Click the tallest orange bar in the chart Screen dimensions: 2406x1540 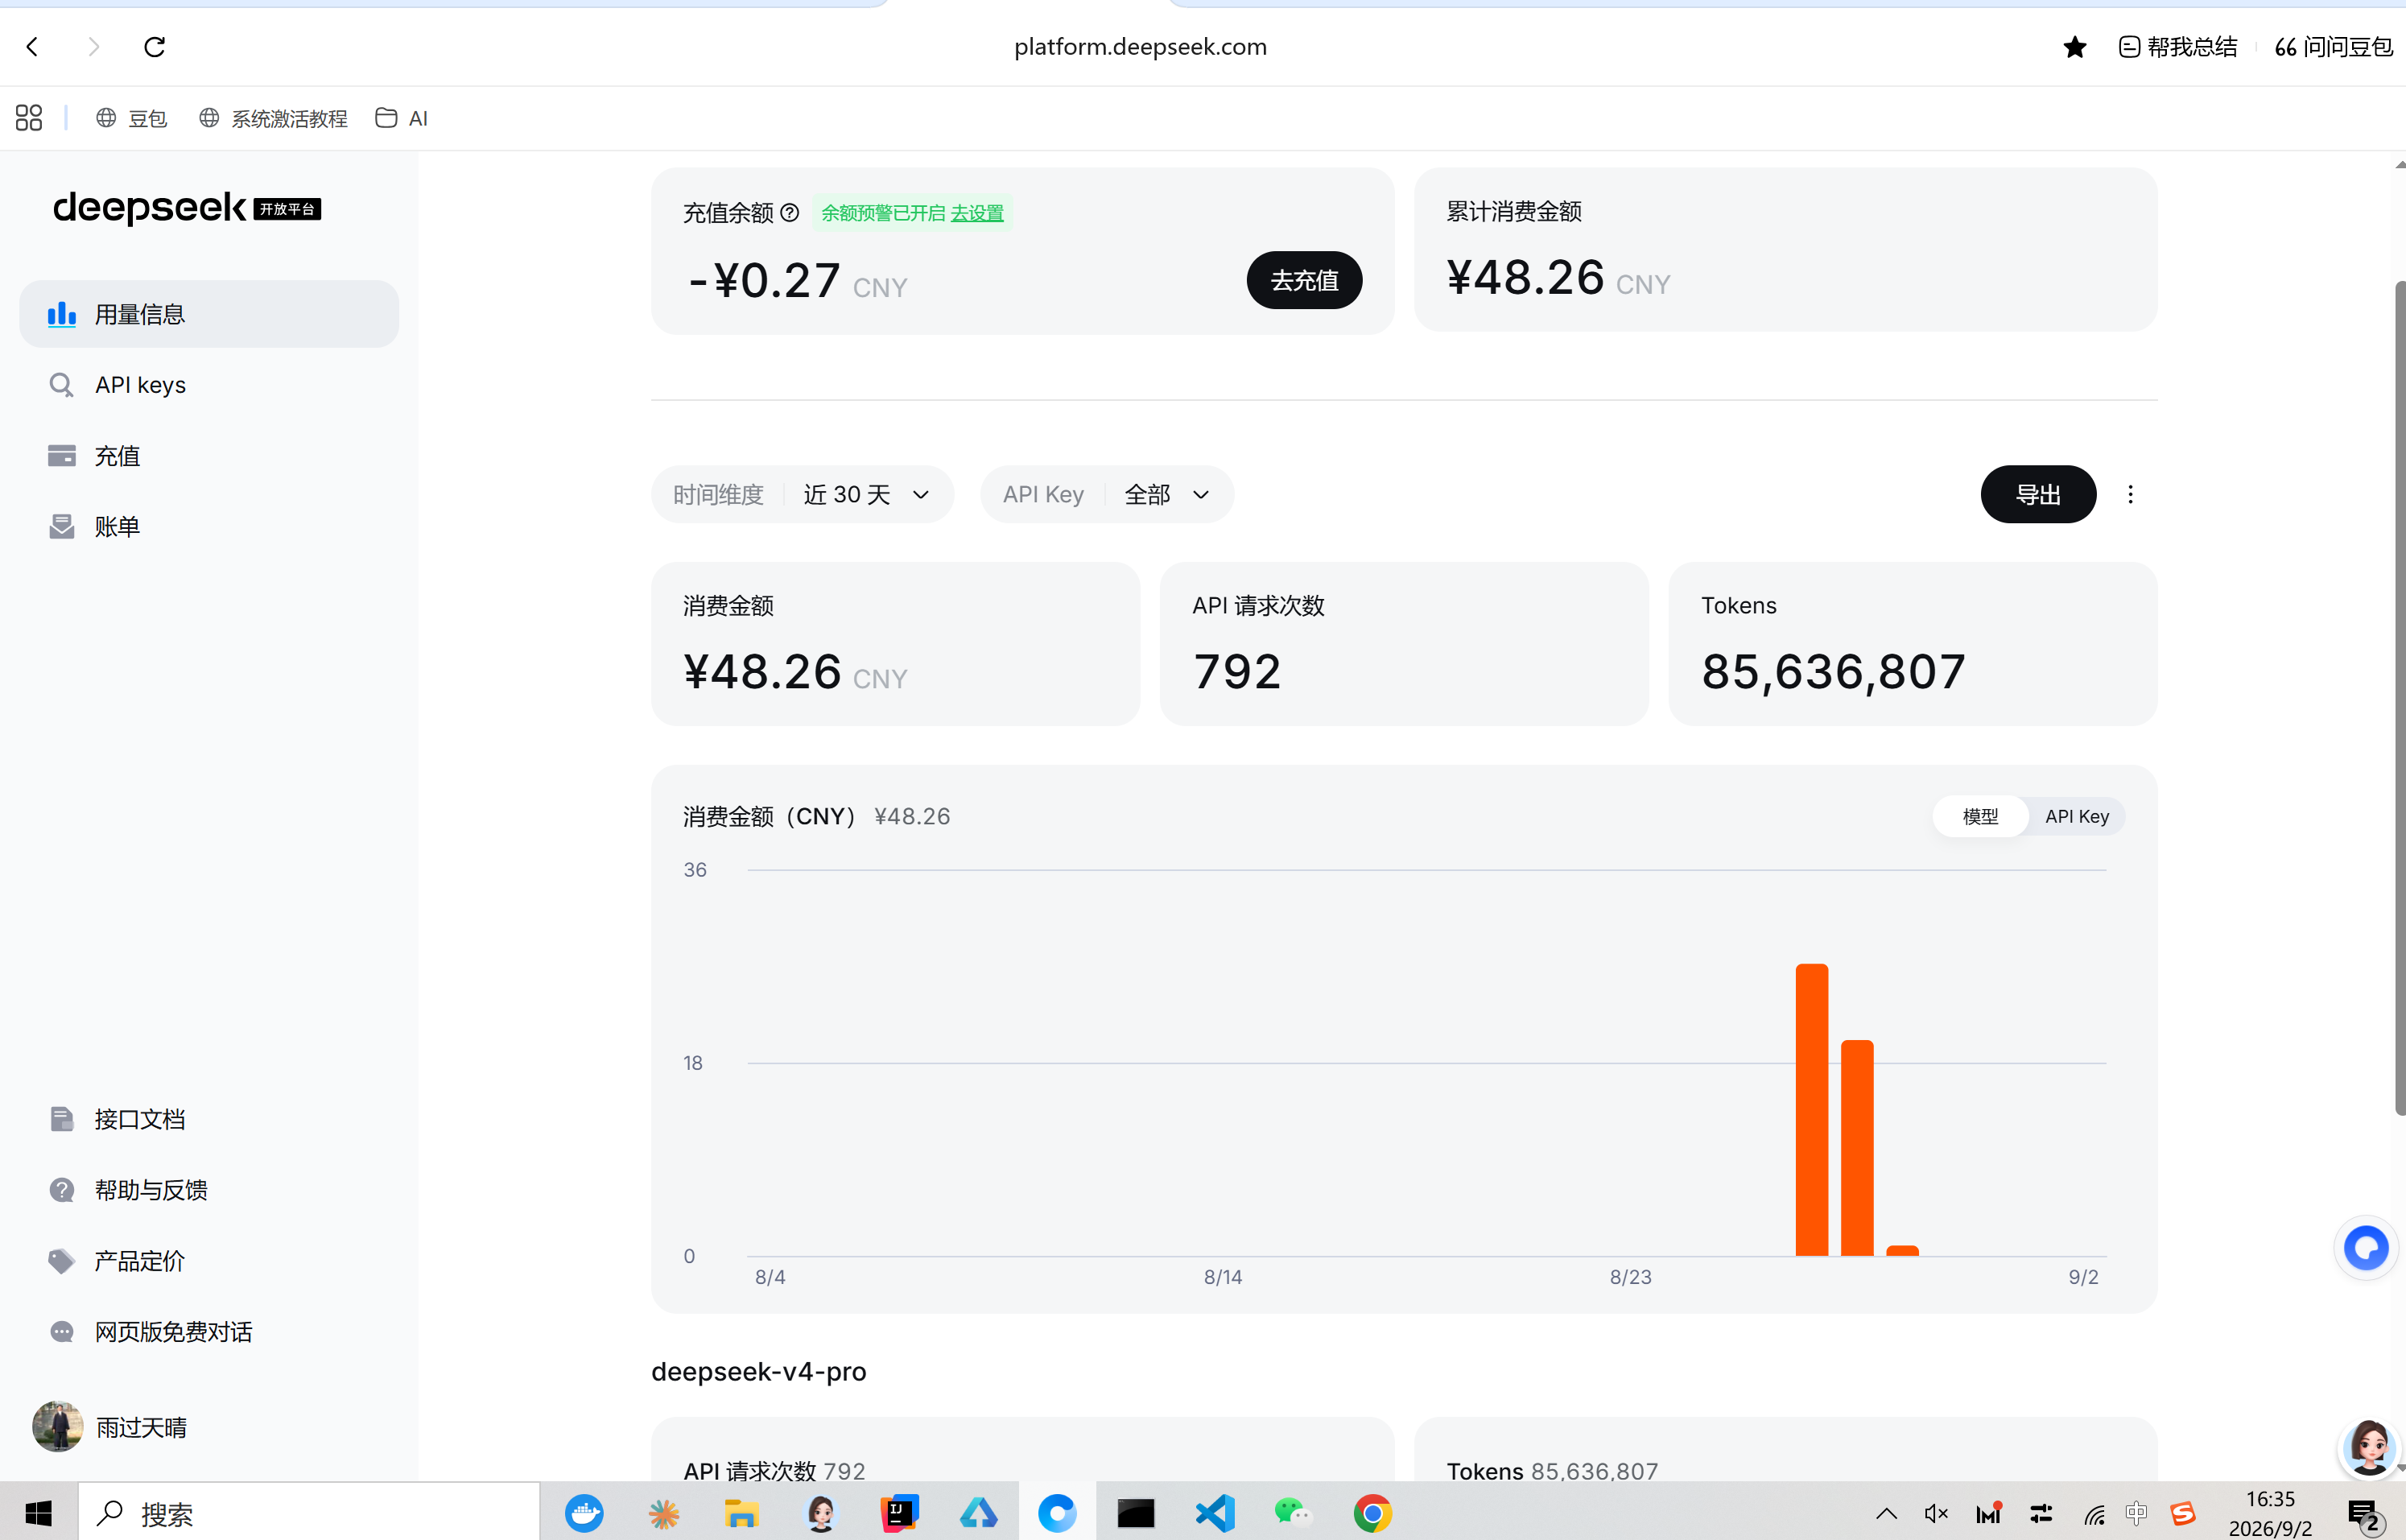[x=1812, y=1110]
